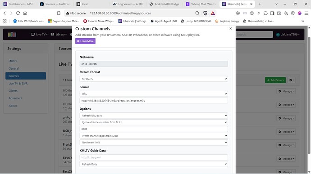Switch to the Android ADB Bridge tab
The width and height of the screenshot is (311, 174).
point(165,4)
